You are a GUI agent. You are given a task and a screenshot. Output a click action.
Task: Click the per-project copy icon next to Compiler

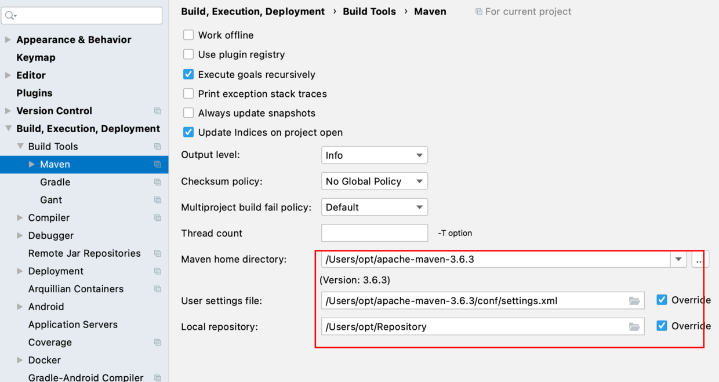click(158, 218)
